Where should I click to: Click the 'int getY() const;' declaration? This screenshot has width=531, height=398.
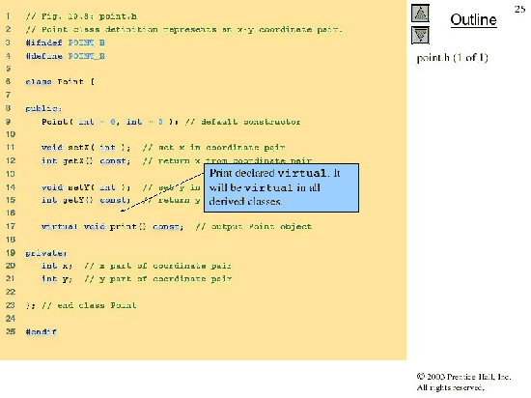pyautogui.click(x=86, y=200)
